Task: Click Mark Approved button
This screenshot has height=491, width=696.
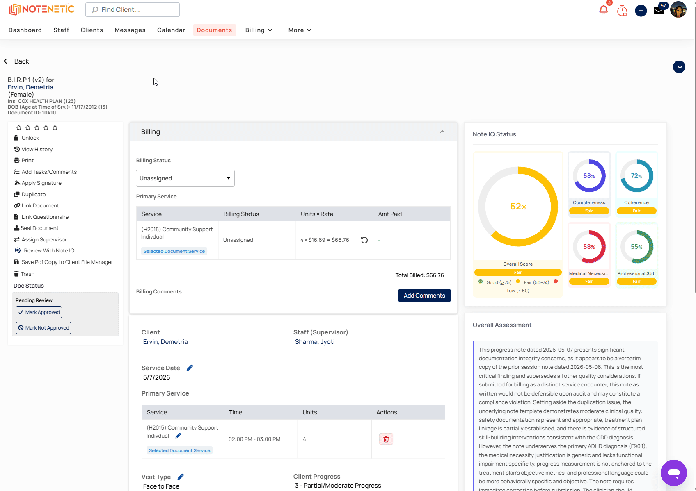Action: click(39, 312)
